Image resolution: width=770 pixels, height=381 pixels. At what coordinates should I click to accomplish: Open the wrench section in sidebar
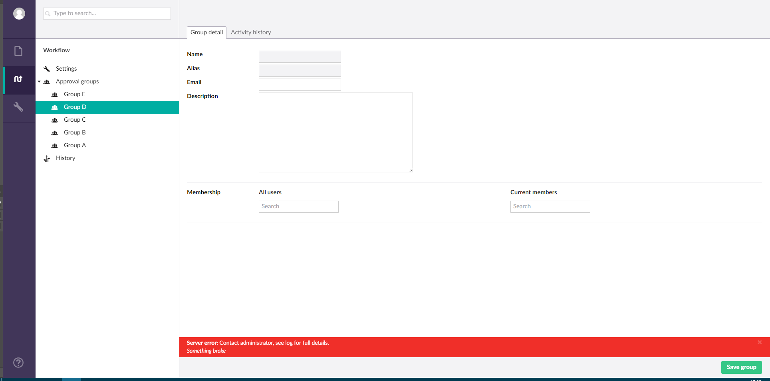(x=18, y=107)
